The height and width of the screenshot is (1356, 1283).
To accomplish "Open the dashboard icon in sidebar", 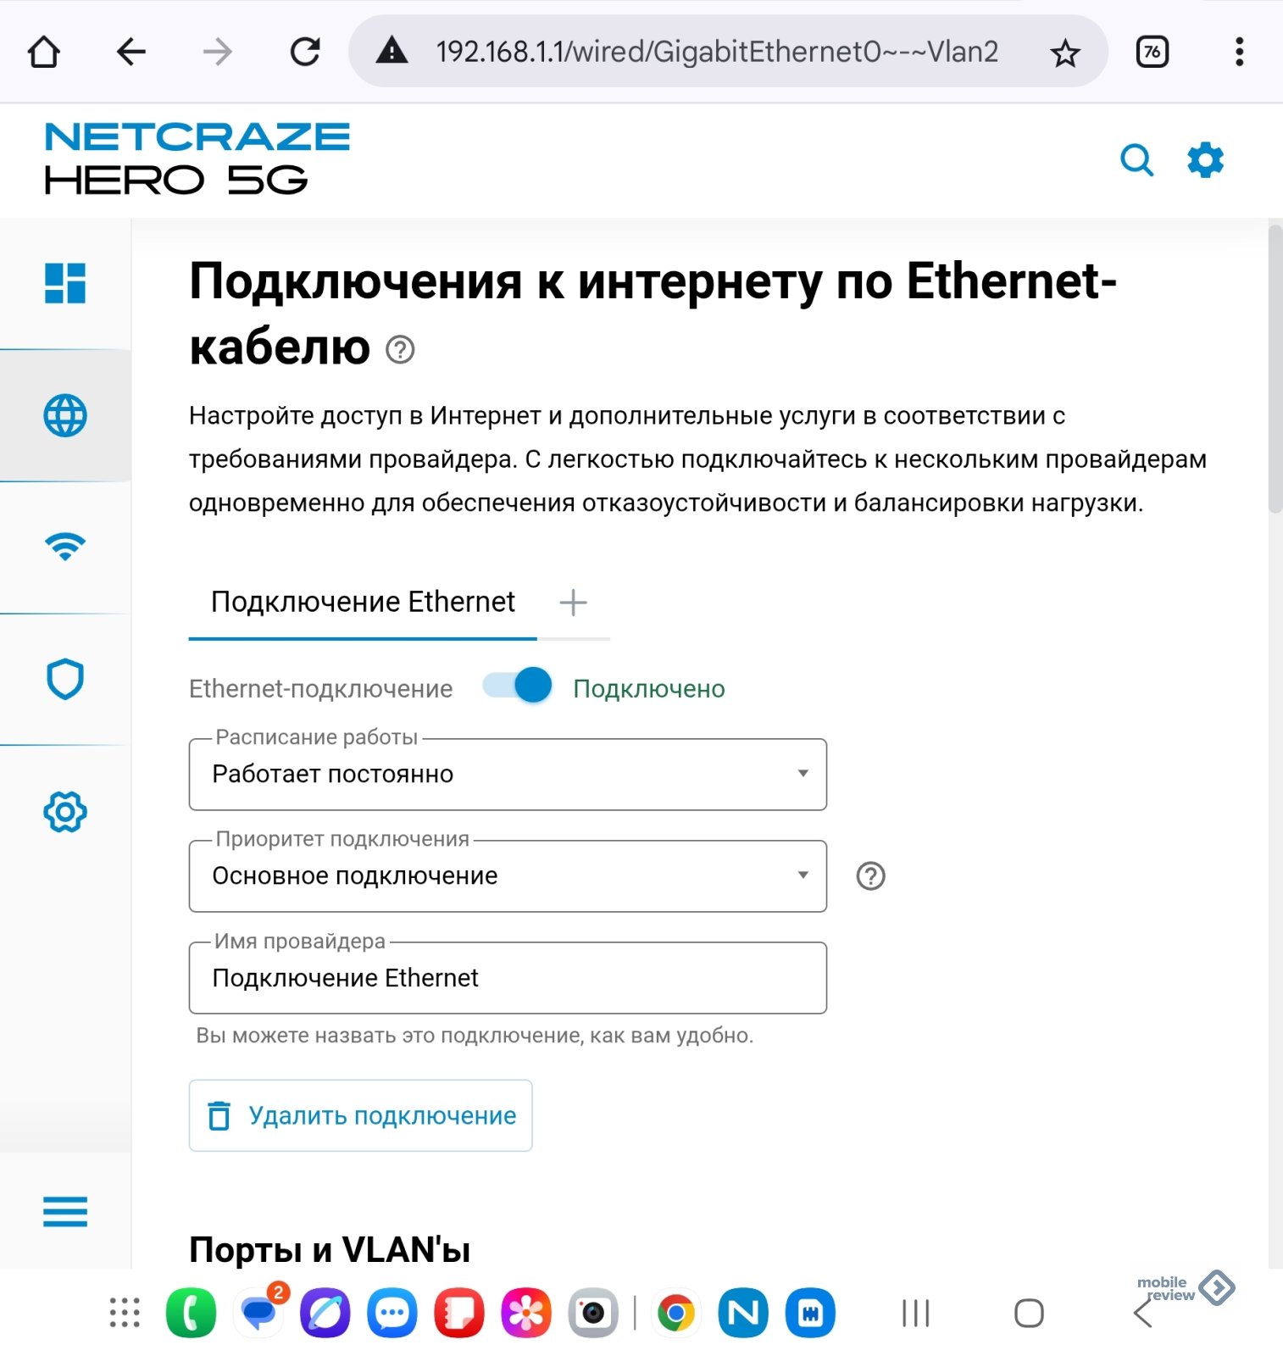I will click(x=65, y=283).
